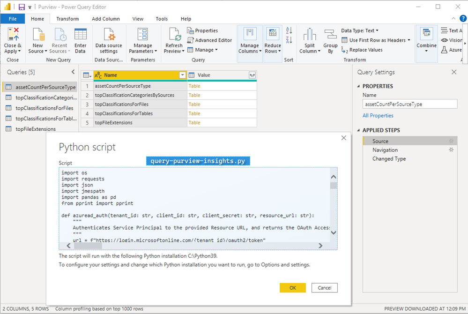This screenshot has height=314, width=468.
Task: Click the Reduce Rows icon
Action: click(273, 34)
